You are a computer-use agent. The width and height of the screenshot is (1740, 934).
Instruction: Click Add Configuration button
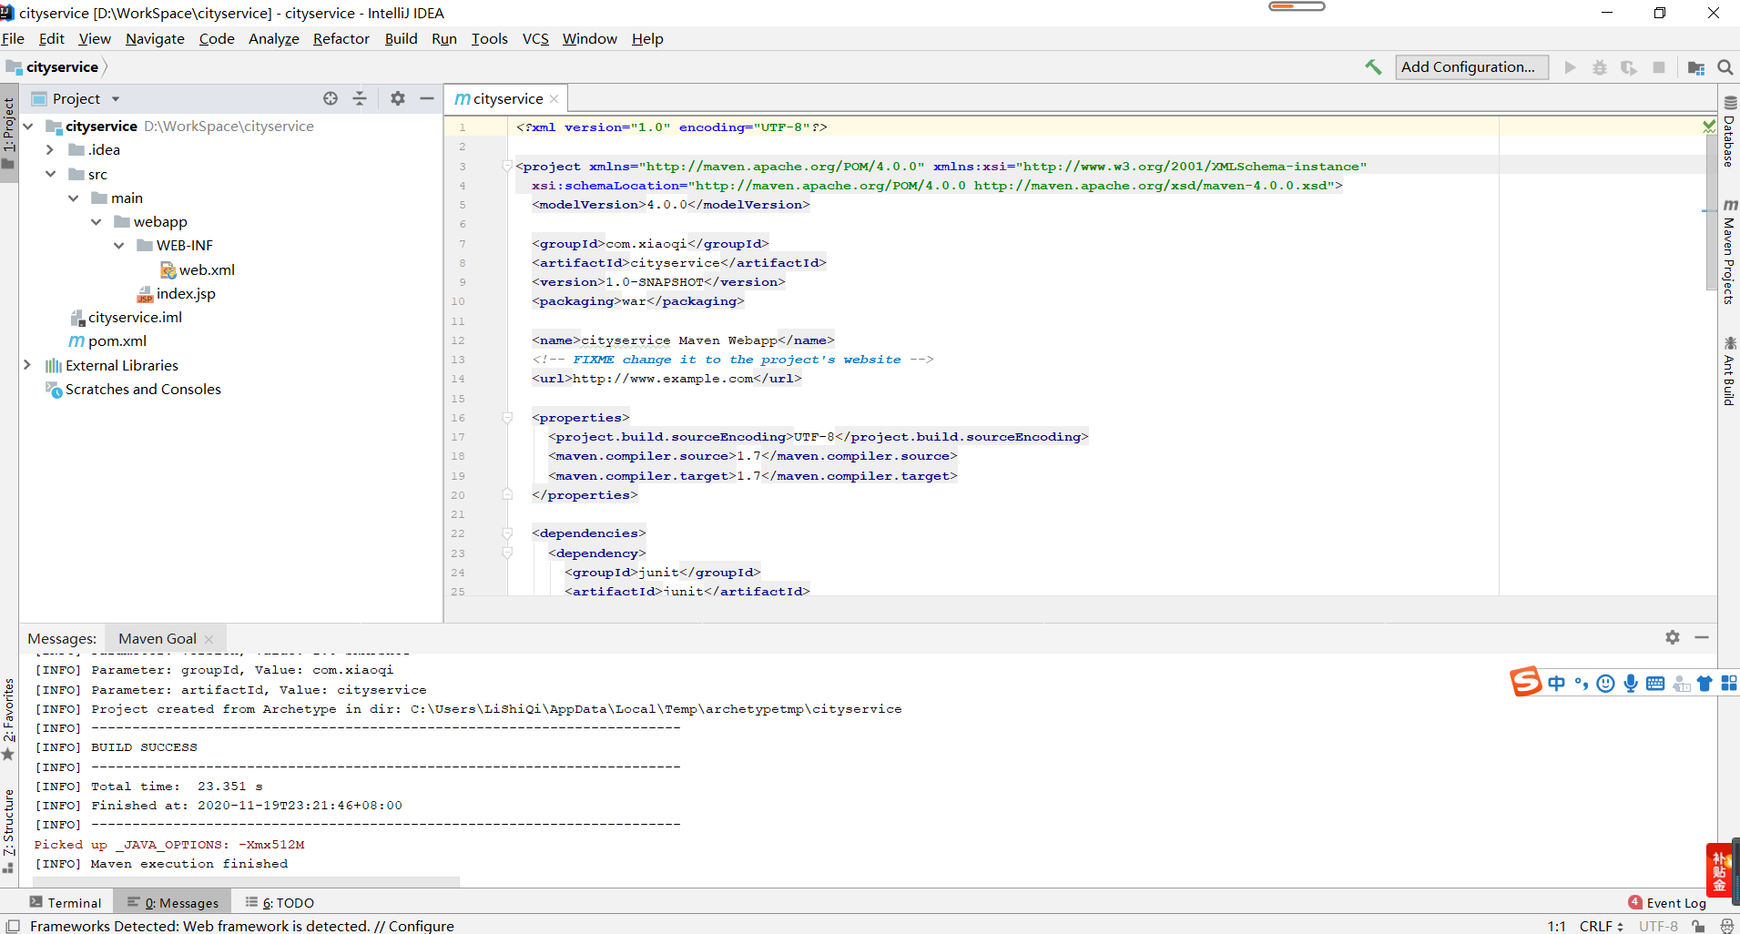point(1471,67)
